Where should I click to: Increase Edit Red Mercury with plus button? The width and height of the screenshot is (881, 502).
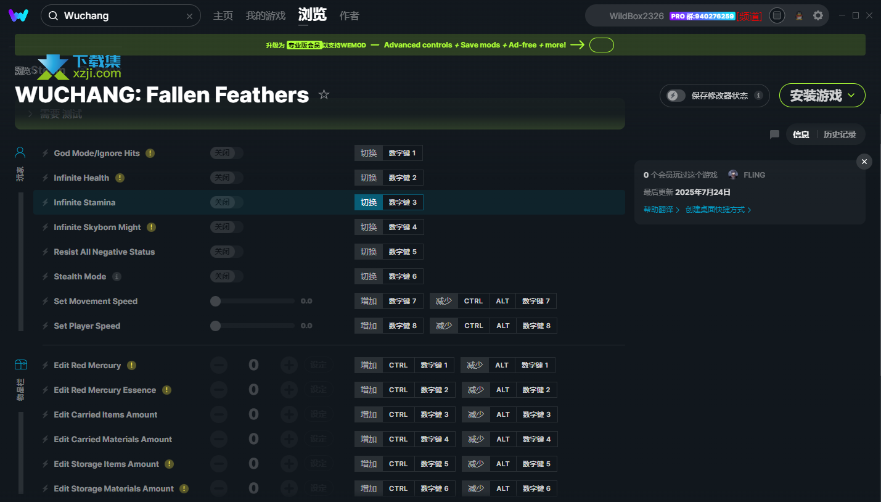click(x=289, y=365)
